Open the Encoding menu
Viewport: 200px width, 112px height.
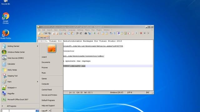coord(62,30)
